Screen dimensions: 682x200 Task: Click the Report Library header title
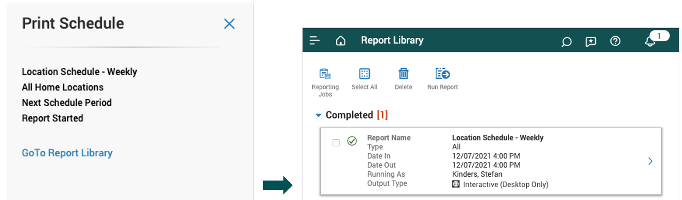pos(392,41)
